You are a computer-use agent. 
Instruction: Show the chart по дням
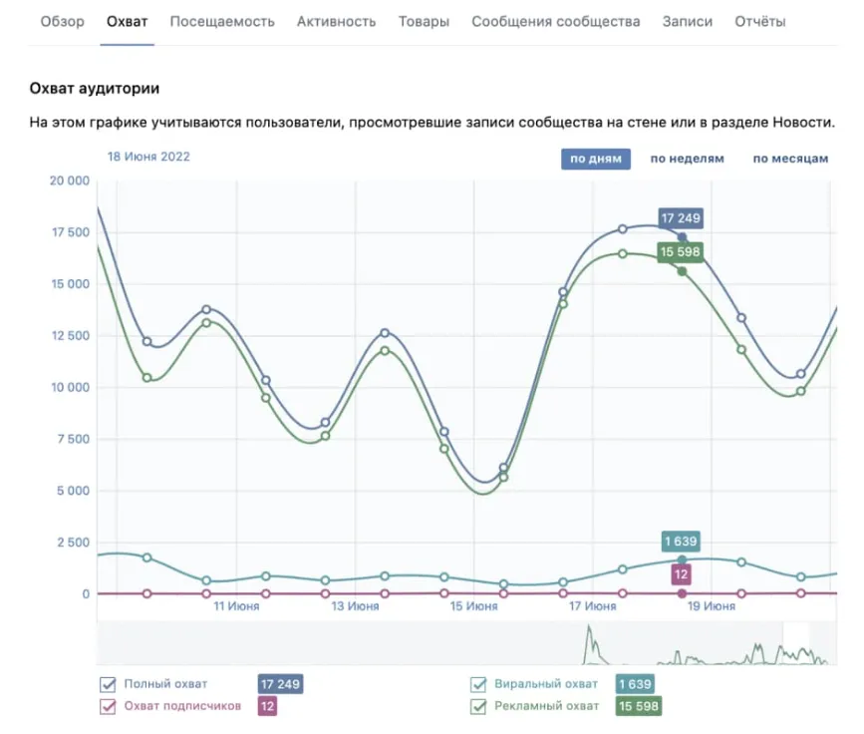pos(596,159)
